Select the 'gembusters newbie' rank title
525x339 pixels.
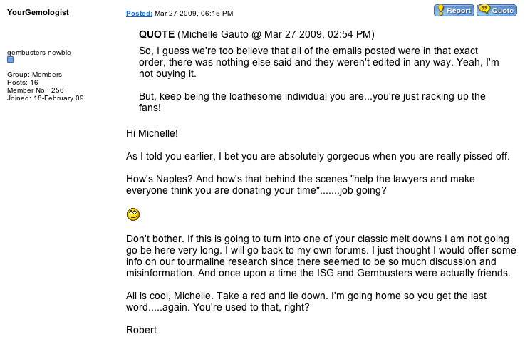click(39, 53)
